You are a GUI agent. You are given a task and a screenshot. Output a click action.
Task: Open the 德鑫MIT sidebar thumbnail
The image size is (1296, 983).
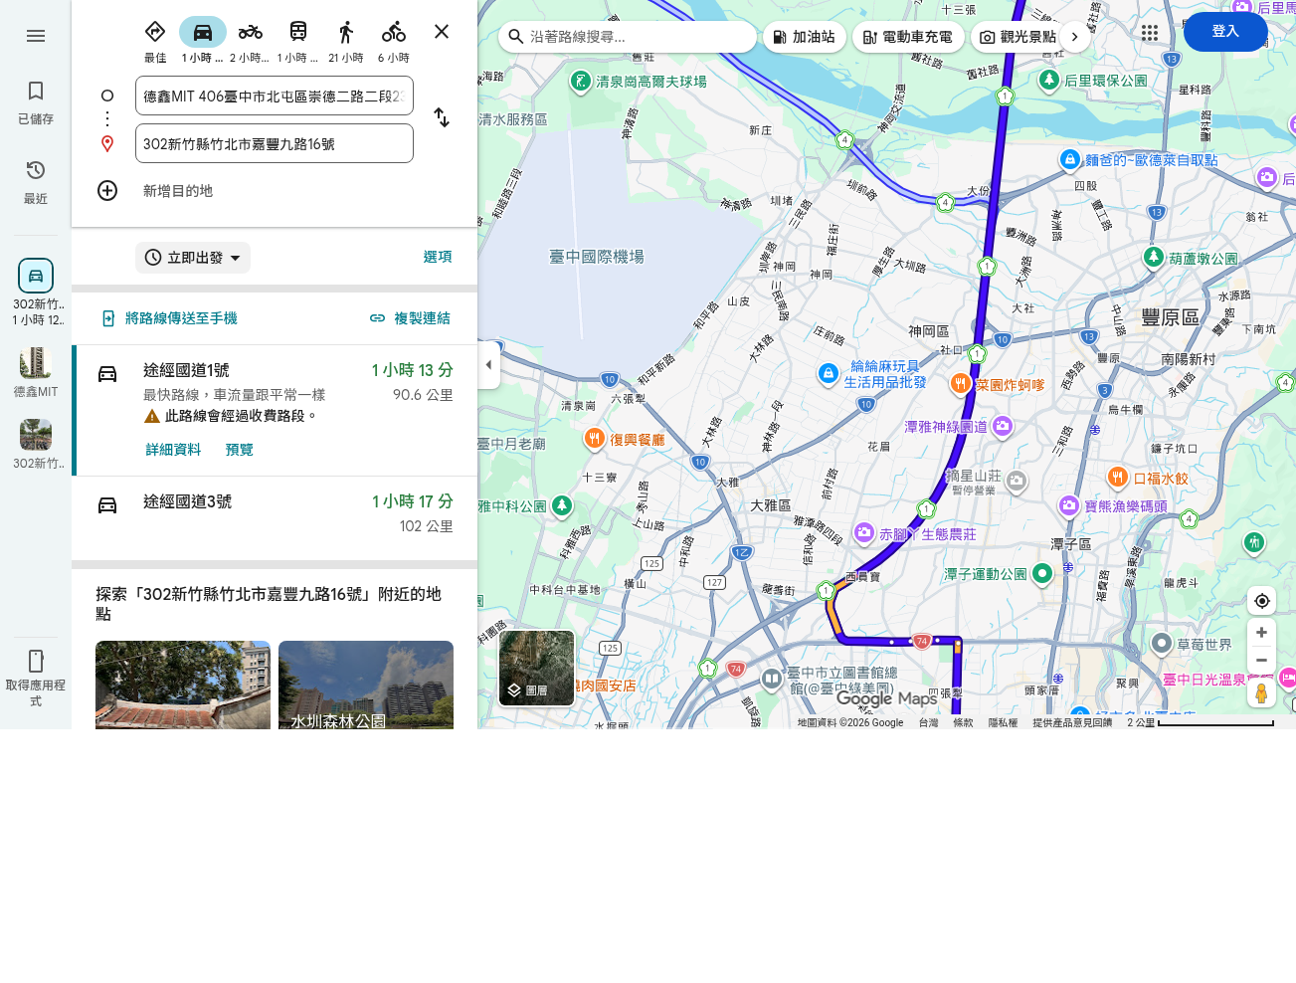[36, 372]
